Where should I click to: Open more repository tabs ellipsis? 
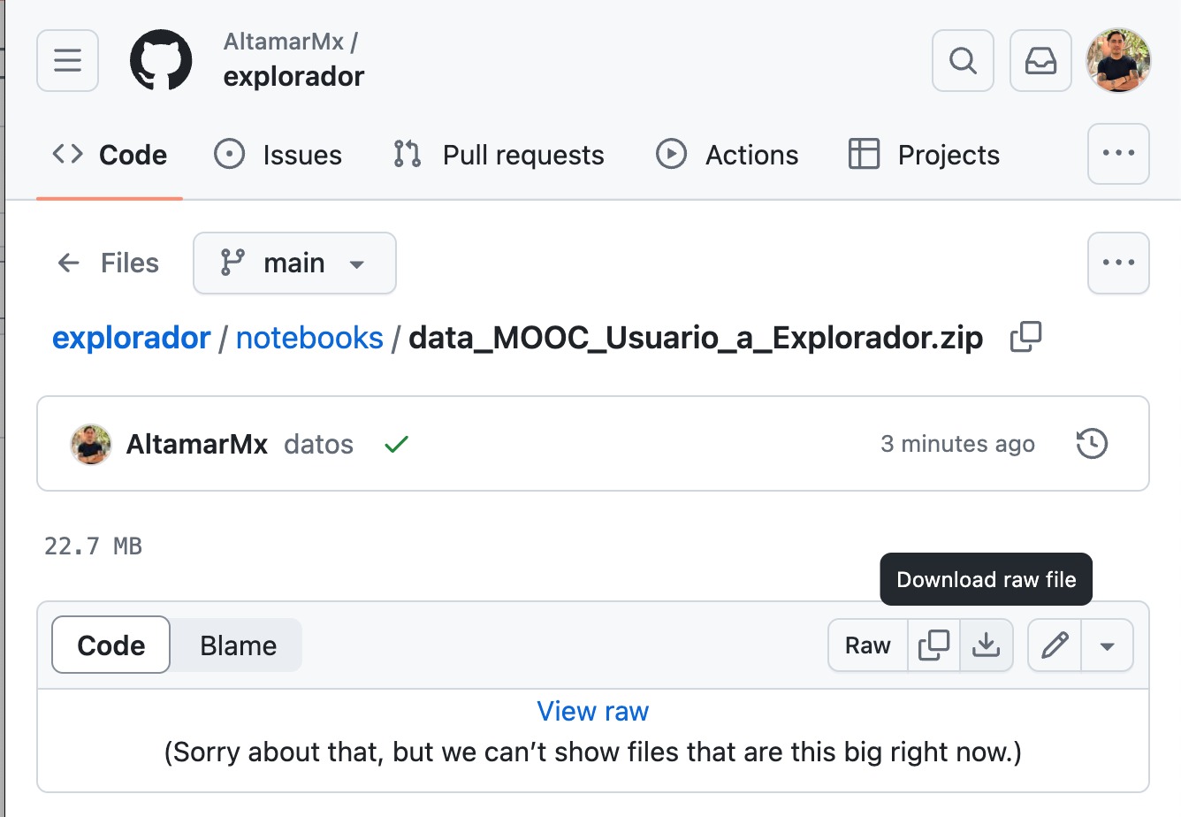click(x=1118, y=154)
